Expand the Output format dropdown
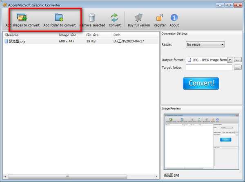The width and height of the screenshot is (245, 182). [230, 60]
